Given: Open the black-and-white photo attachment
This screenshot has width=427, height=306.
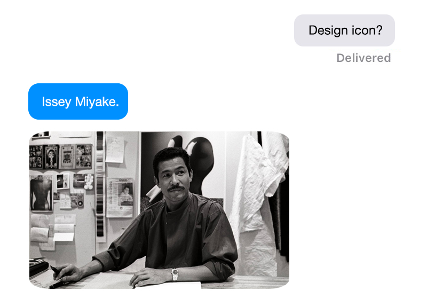Looking at the screenshot, I should (x=159, y=210).
